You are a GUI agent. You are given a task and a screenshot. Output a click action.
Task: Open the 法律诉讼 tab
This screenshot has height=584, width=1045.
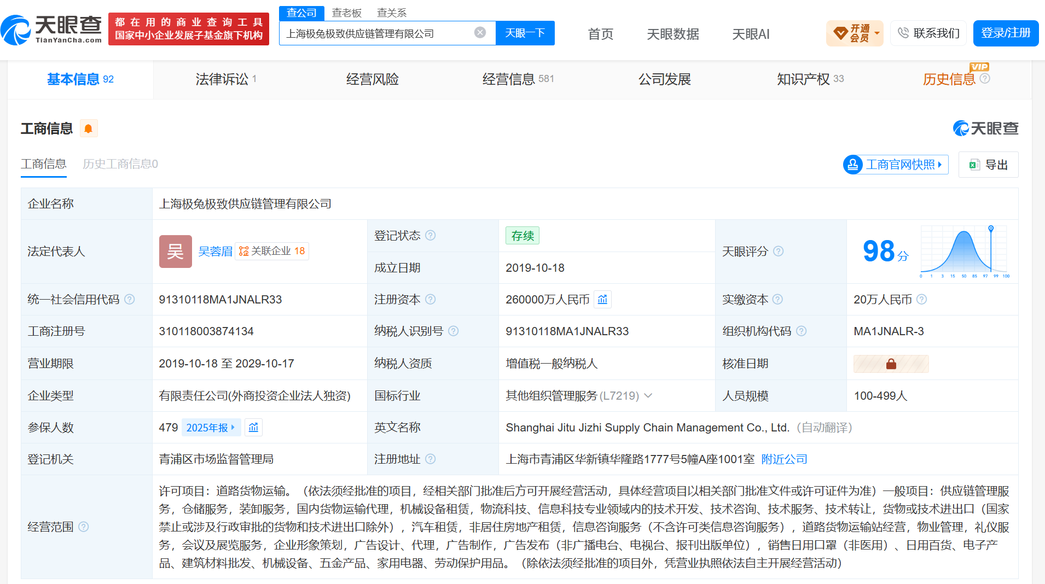[x=226, y=79]
